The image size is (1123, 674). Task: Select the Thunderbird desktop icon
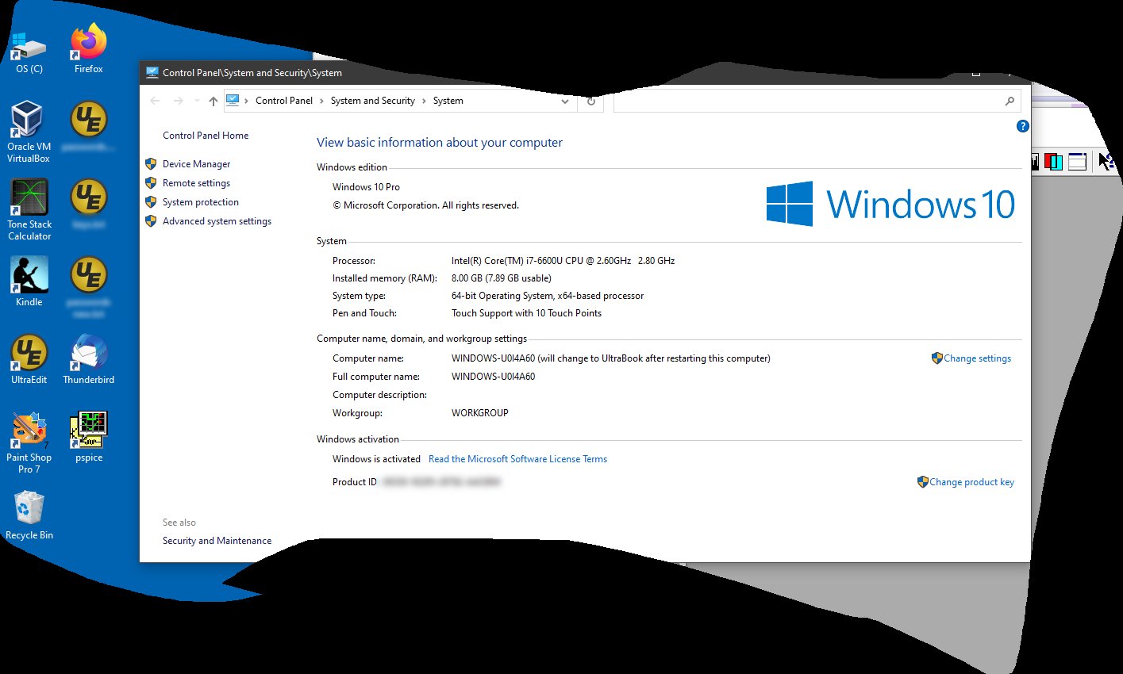pyautogui.click(x=89, y=358)
